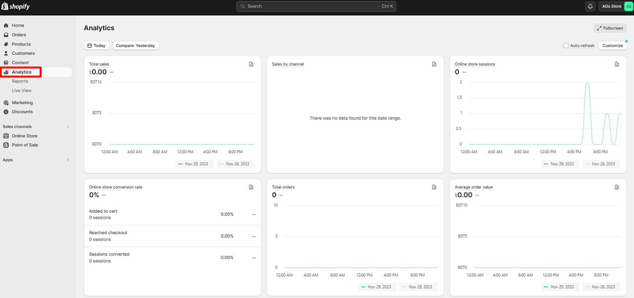Open the Sales by channel report link
The width and height of the screenshot is (634, 298).
[288, 64]
